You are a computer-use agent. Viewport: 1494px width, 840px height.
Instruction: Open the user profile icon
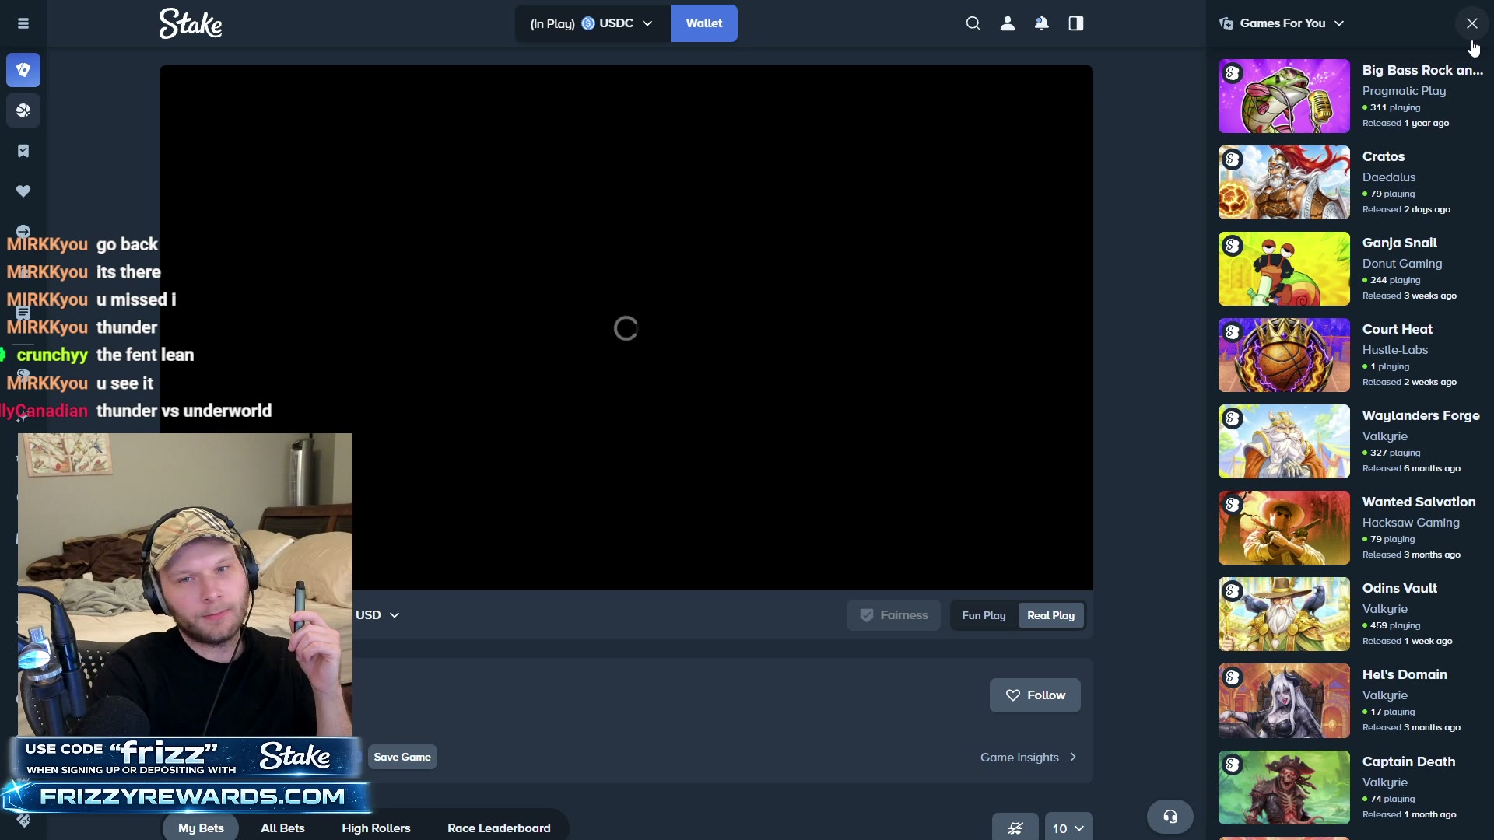(1007, 23)
